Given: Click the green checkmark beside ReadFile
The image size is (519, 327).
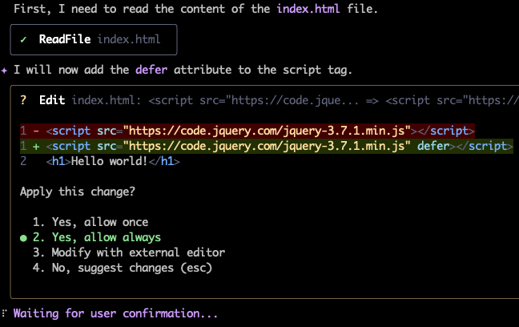Looking at the screenshot, I should pos(24,39).
